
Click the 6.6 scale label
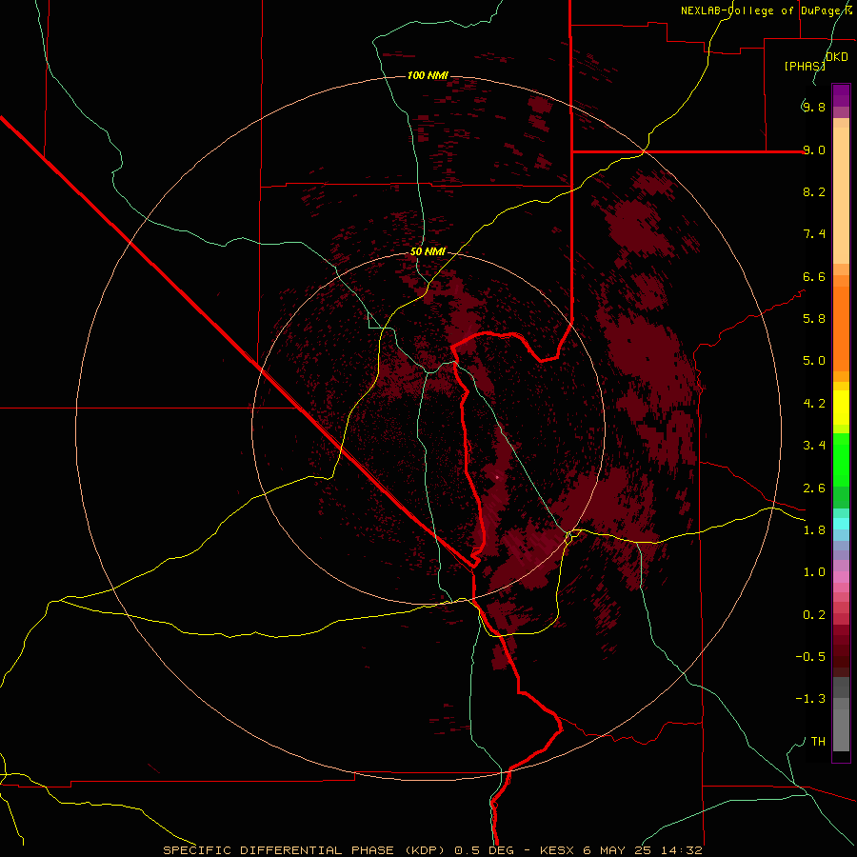pyautogui.click(x=814, y=276)
